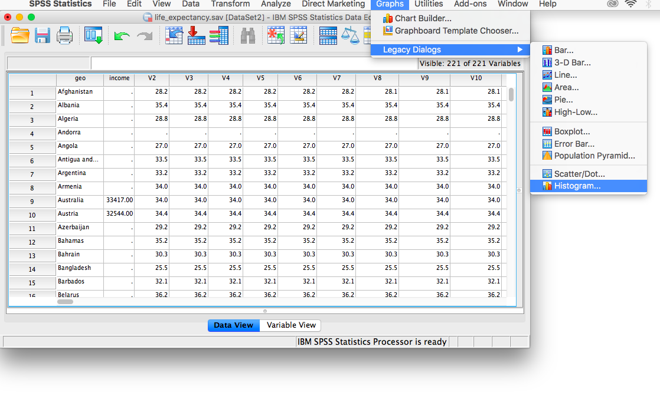Viewport: 660px width, 399px height.
Task: Open the Data menu
Action: click(x=191, y=4)
